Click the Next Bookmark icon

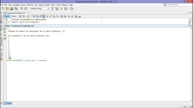pyautogui.click(x=54, y=16)
